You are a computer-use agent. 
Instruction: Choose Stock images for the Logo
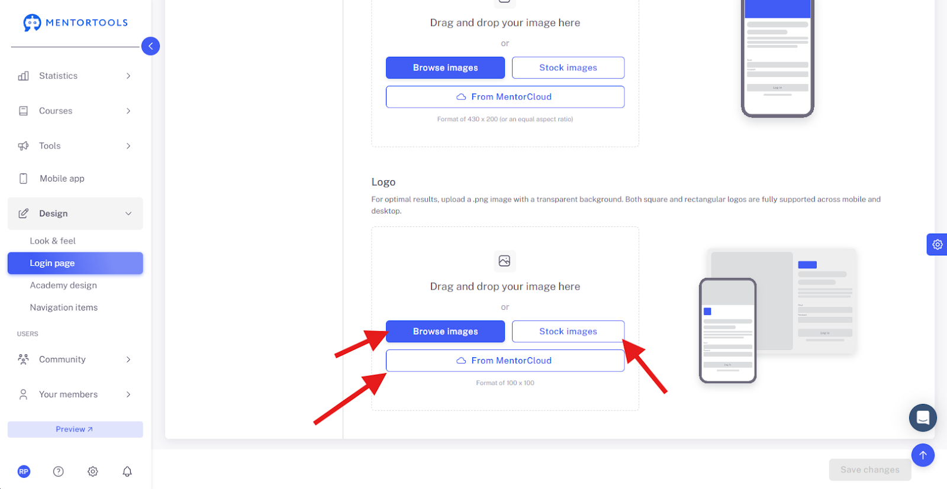[x=568, y=332]
